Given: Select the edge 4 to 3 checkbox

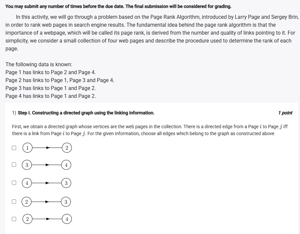Looking at the screenshot, I should pos(14,182).
